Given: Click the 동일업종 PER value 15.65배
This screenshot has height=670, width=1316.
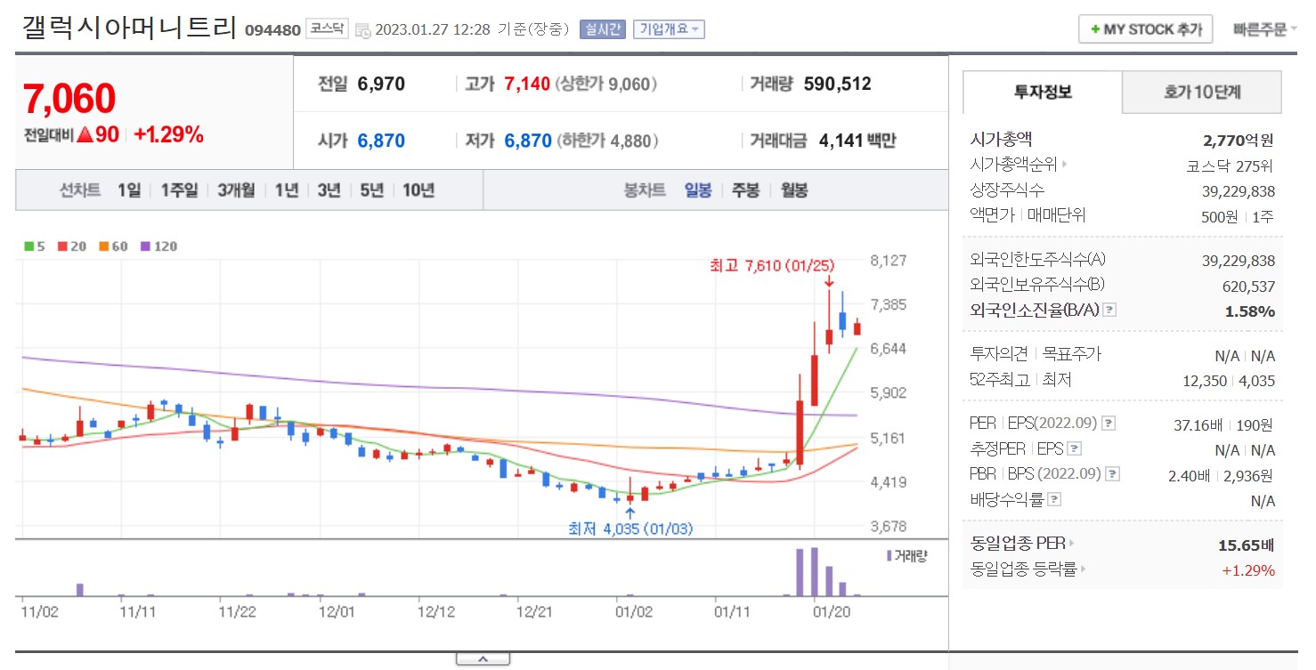Looking at the screenshot, I should coord(1247,545).
